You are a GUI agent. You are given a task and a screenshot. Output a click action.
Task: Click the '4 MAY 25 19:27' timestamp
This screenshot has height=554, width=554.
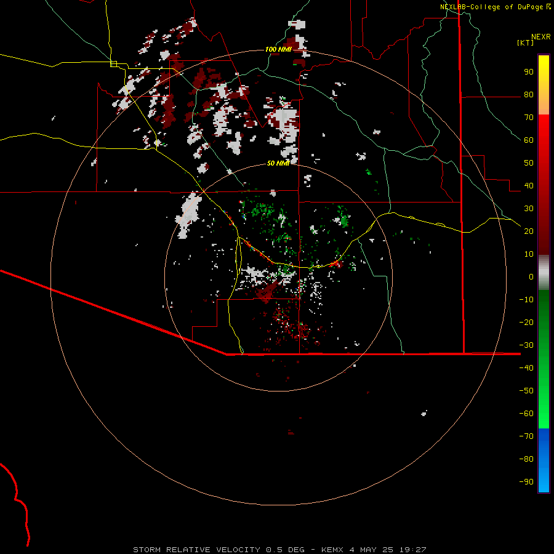[x=388, y=550]
